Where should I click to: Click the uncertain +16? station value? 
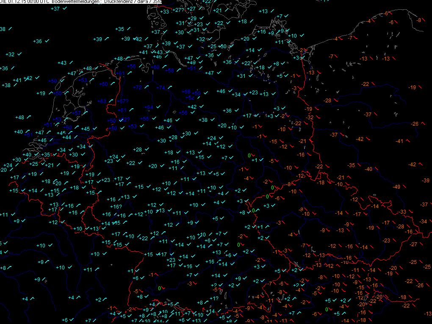point(116,206)
